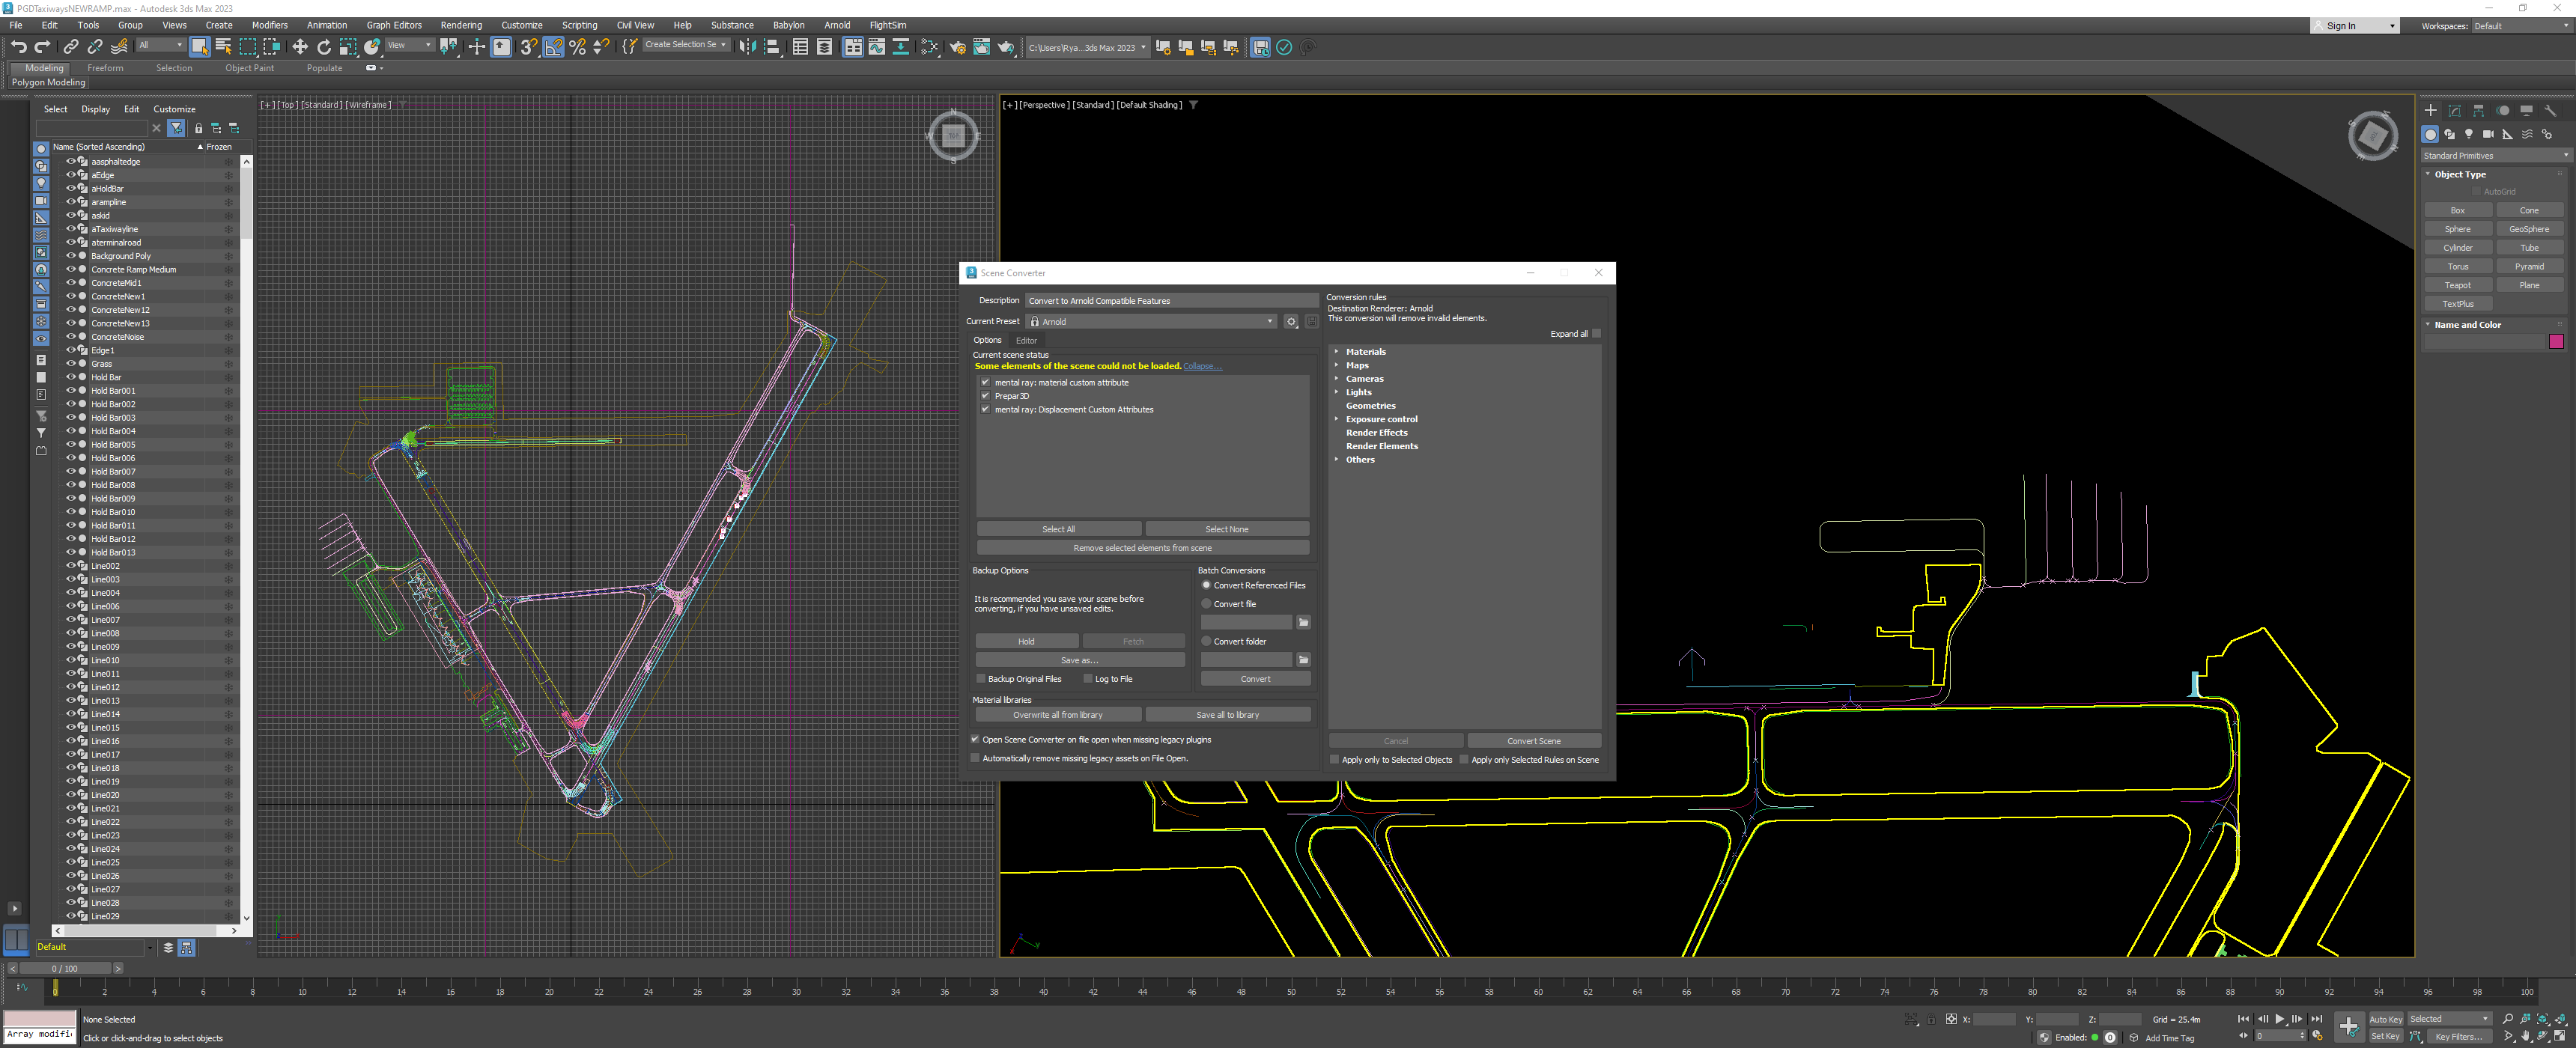Open the Rendering menu
Viewport: 2576px width, 1048px height.
[461, 25]
